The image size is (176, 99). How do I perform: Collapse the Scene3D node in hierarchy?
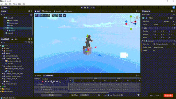click(4, 18)
